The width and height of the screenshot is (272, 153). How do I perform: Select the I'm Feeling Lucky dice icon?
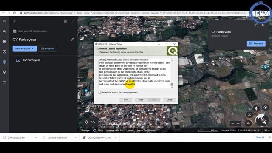4,52
